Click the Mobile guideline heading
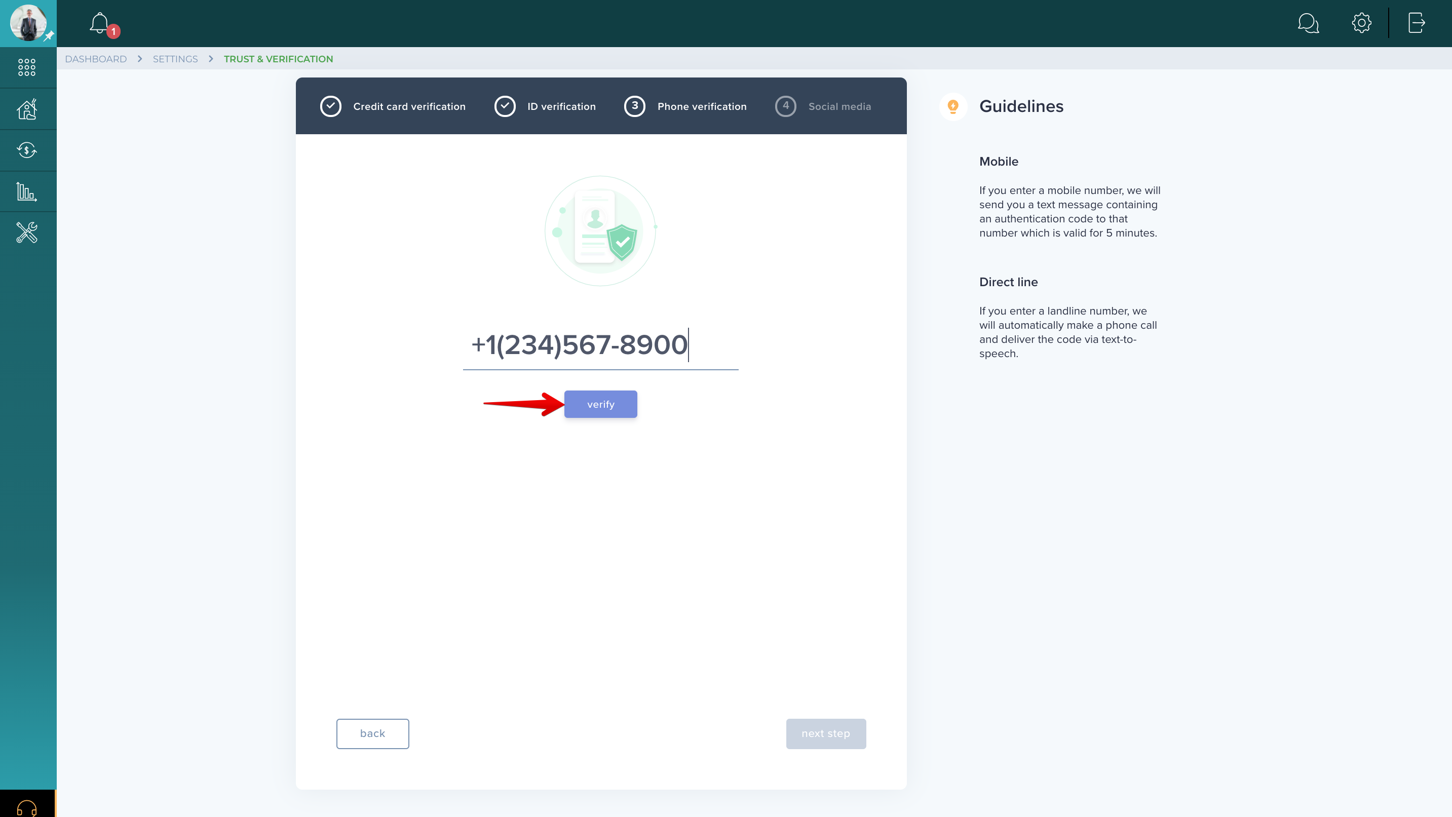The height and width of the screenshot is (817, 1452). pyautogui.click(x=999, y=162)
